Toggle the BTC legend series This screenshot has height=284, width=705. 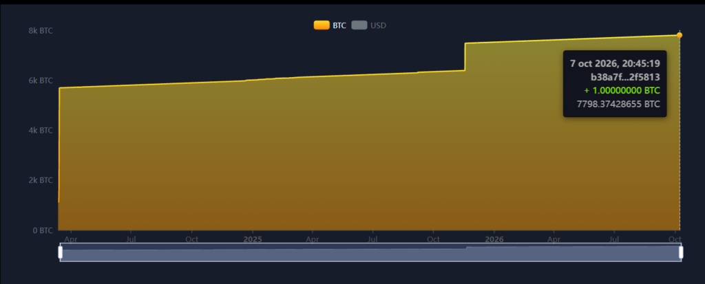pos(330,25)
